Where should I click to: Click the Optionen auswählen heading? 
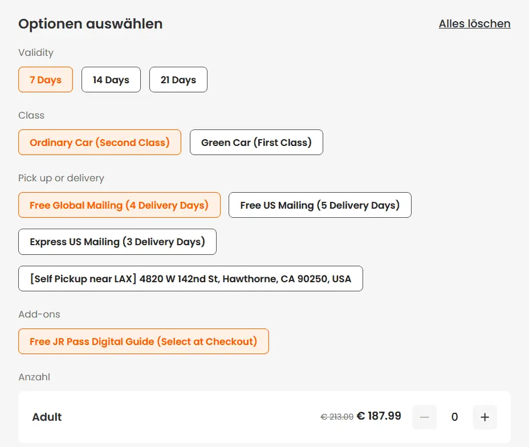pyautogui.click(x=90, y=23)
